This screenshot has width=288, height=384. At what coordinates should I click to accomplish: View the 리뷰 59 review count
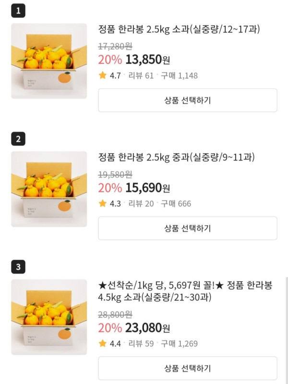pyautogui.click(x=141, y=344)
